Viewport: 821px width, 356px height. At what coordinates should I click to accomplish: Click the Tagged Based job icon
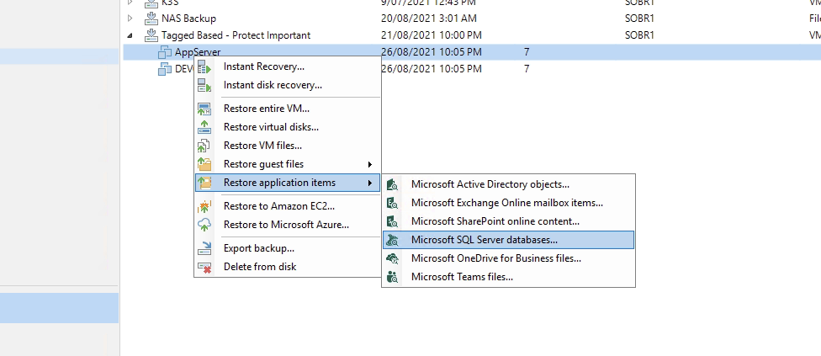(x=151, y=35)
